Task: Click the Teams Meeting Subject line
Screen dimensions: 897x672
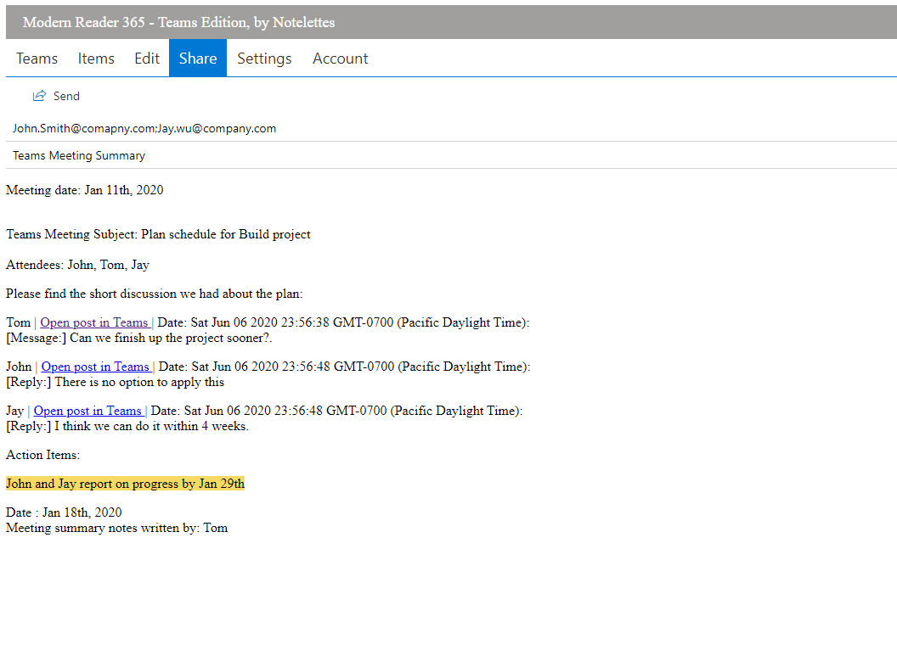Action: pos(159,234)
